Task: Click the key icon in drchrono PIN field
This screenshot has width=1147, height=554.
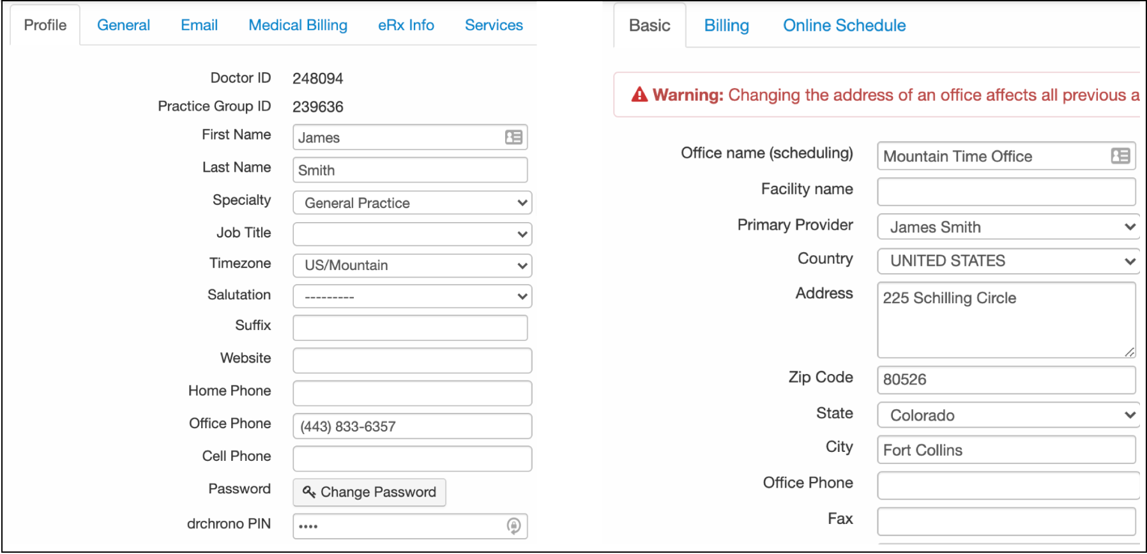Action: [513, 526]
